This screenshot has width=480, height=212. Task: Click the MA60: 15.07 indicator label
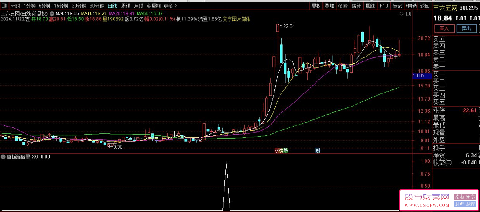[150, 13]
